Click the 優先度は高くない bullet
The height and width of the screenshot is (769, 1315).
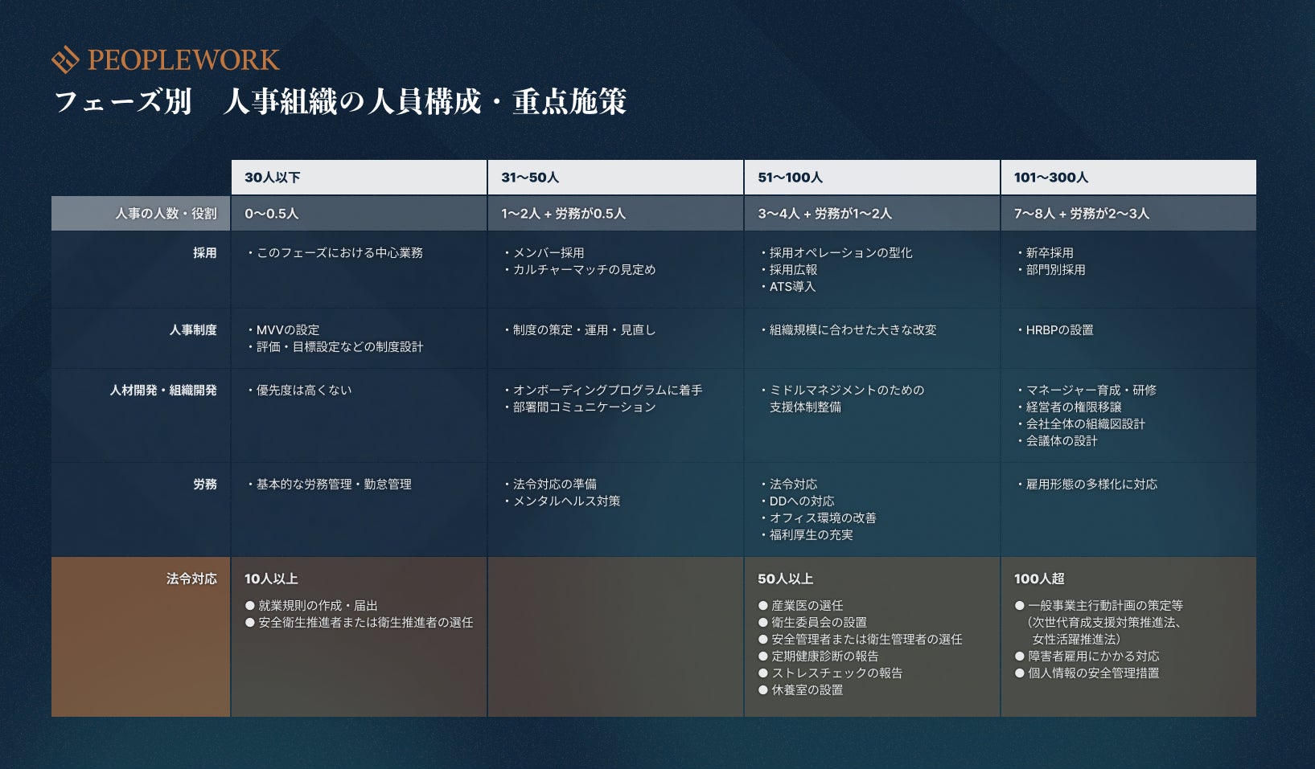(x=298, y=391)
